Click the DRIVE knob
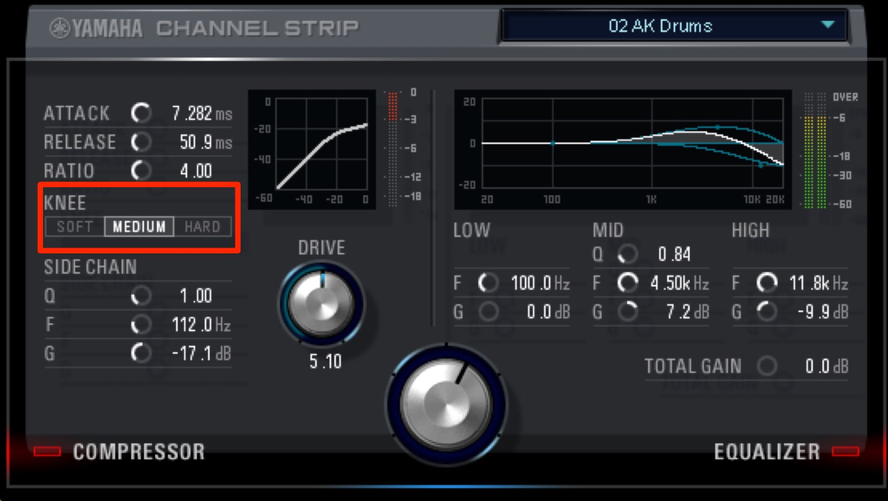The image size is (888, 501). [x=321, y=303]
